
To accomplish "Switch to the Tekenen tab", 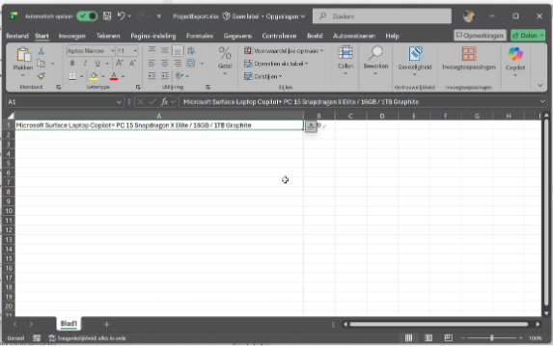I will point(108,36).
